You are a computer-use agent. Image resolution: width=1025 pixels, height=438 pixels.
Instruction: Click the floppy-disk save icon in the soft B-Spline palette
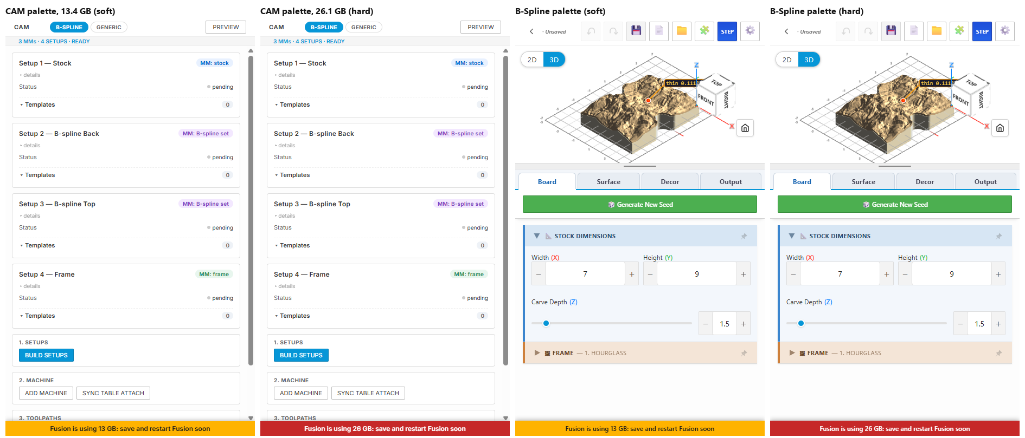click(x=636, y=31)
